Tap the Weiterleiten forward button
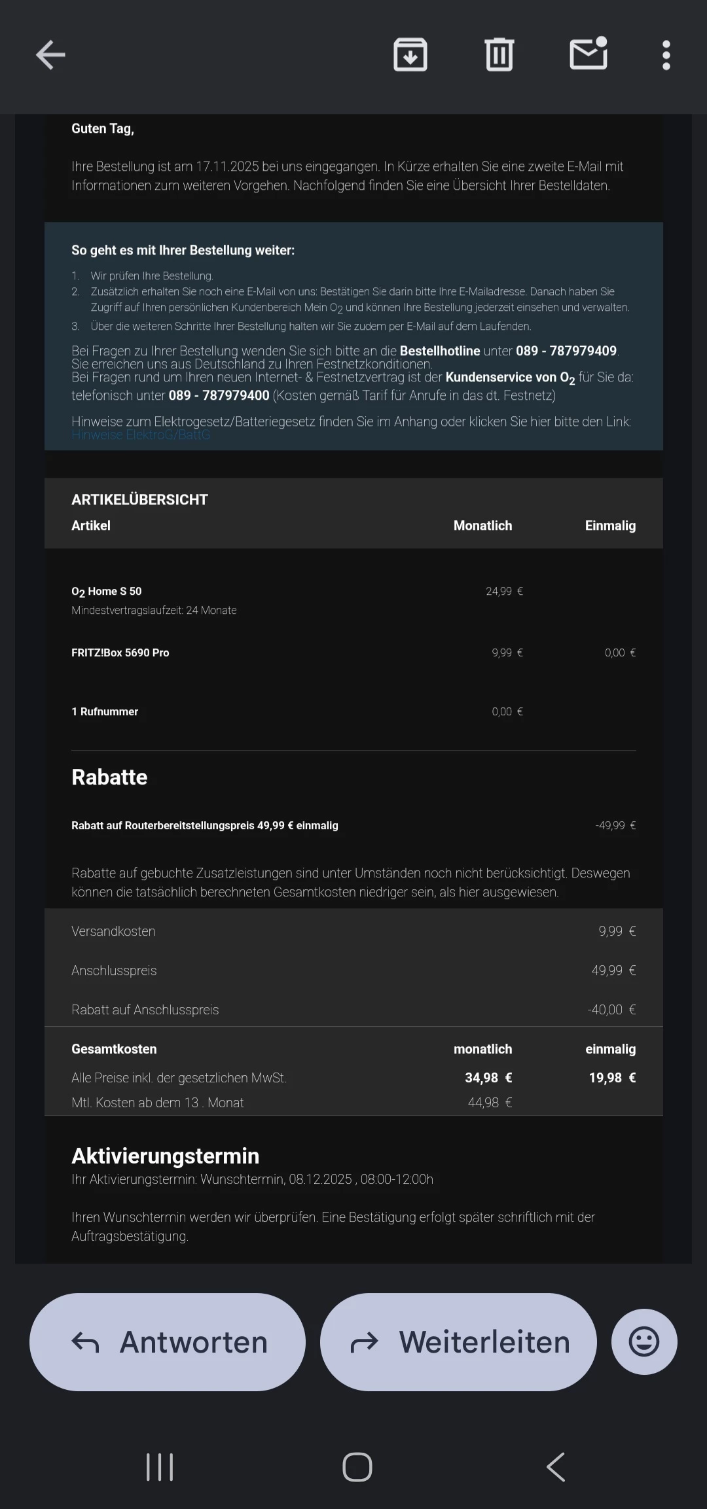The width and height of the screenshot is (707, 1509). [x=458, y=1342]
